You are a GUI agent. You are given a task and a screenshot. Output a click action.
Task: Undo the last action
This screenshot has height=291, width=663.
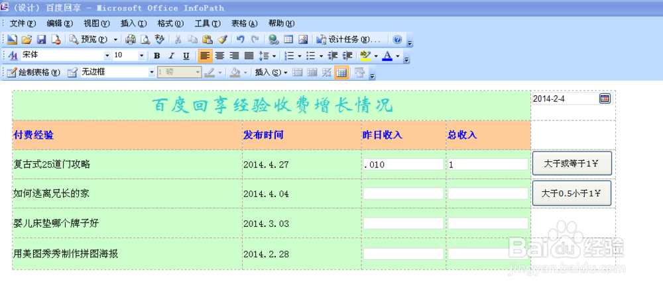(240, 40)
